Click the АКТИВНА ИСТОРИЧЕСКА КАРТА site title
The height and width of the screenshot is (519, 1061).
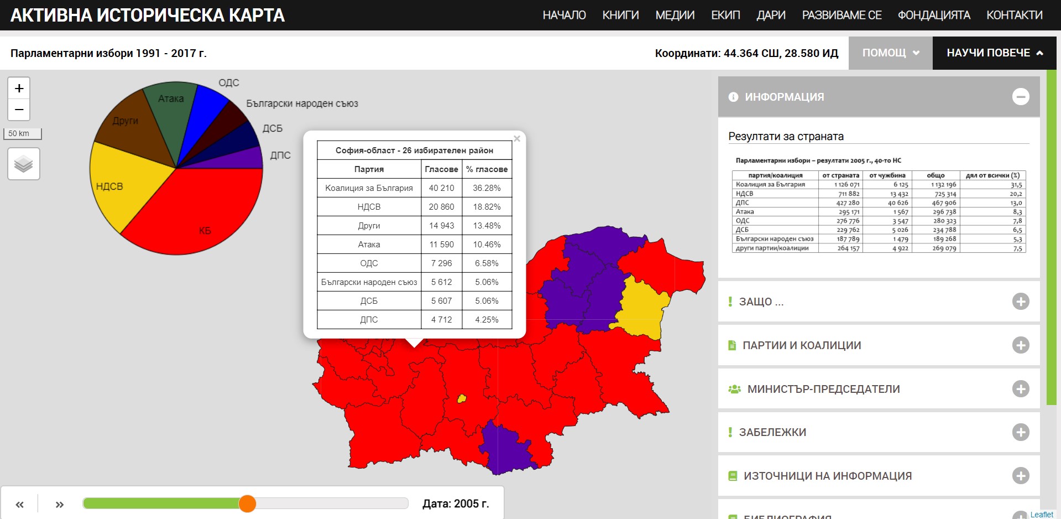pos(148,15)
